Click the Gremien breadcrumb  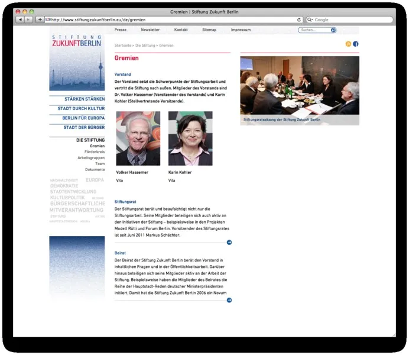166,46
